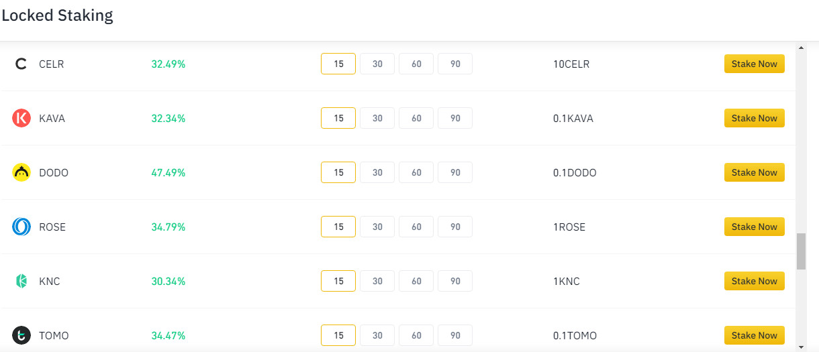Image resolution: width=819 pixels, height=352 pixels.
Task: Stake Now on the CELR row
Action: tap(755, 64)
